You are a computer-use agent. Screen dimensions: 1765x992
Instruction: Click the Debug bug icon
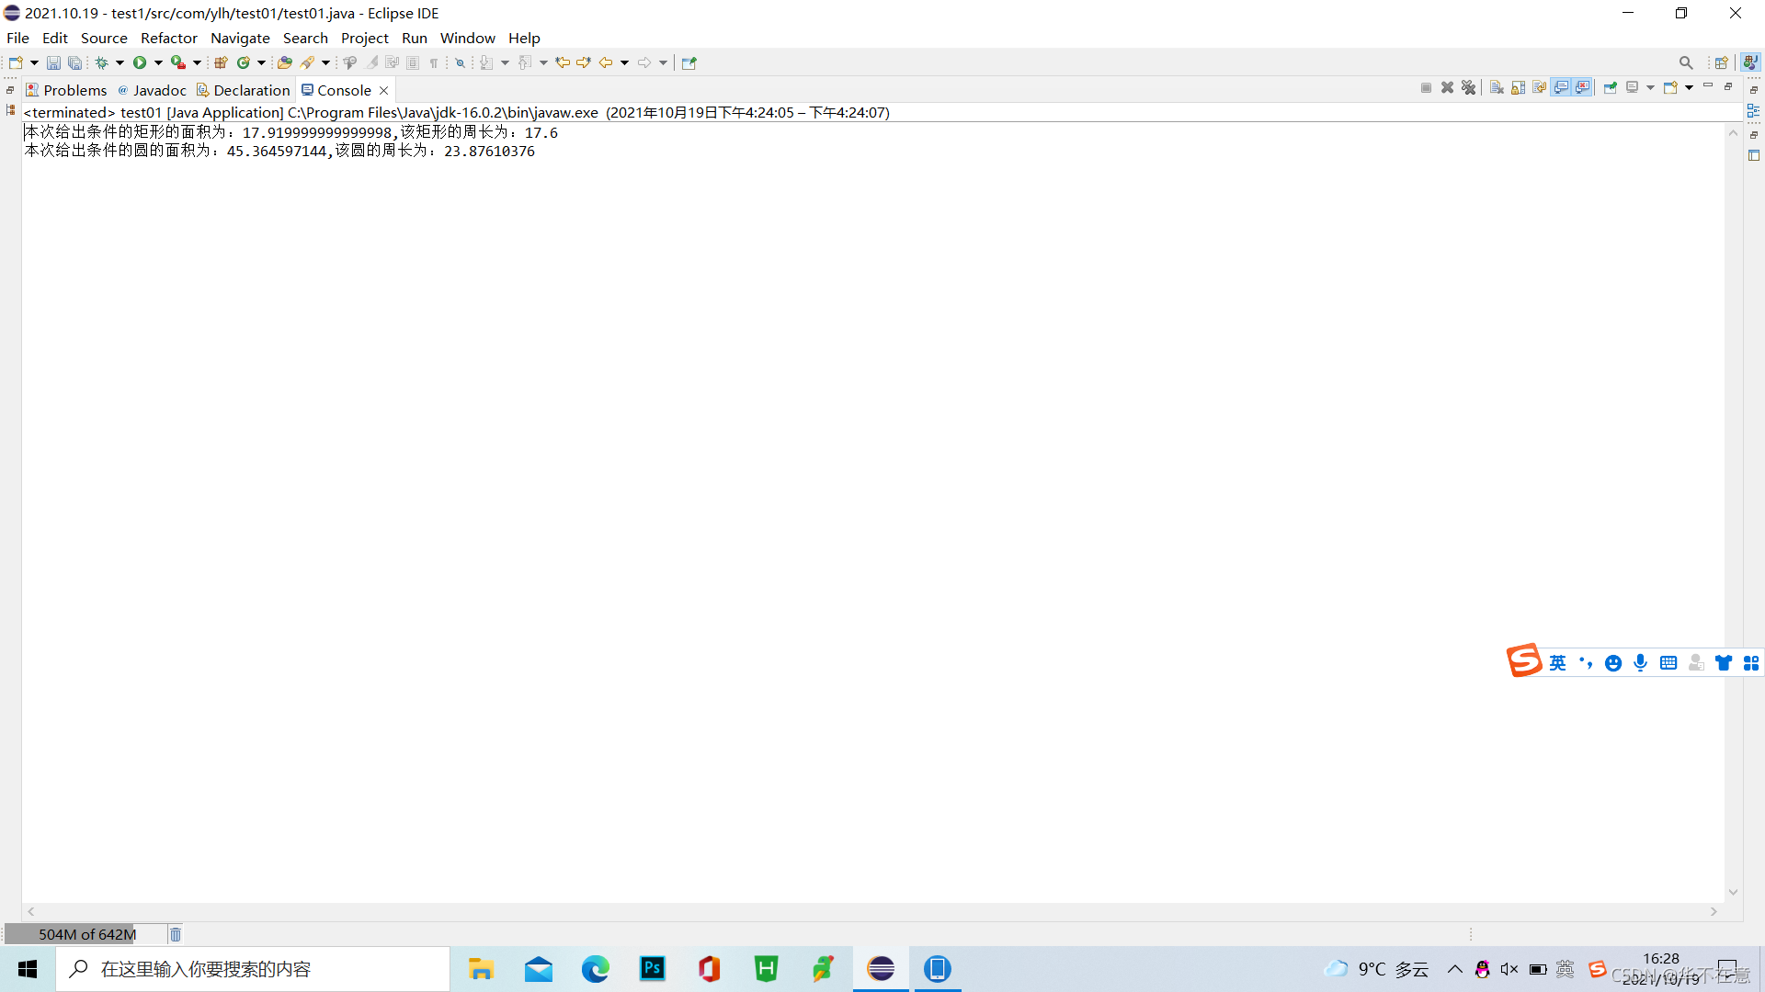pyautogui.click(x=101, y=63)
